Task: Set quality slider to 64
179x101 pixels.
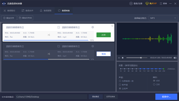Action: pyautogui.click(x=132, y=69)
